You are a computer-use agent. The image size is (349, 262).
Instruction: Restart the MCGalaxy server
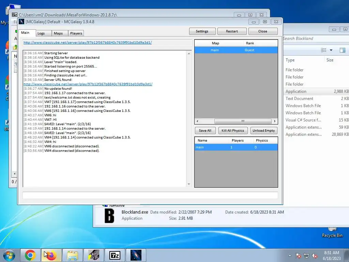pyautogui.click(x=232, y=31)
